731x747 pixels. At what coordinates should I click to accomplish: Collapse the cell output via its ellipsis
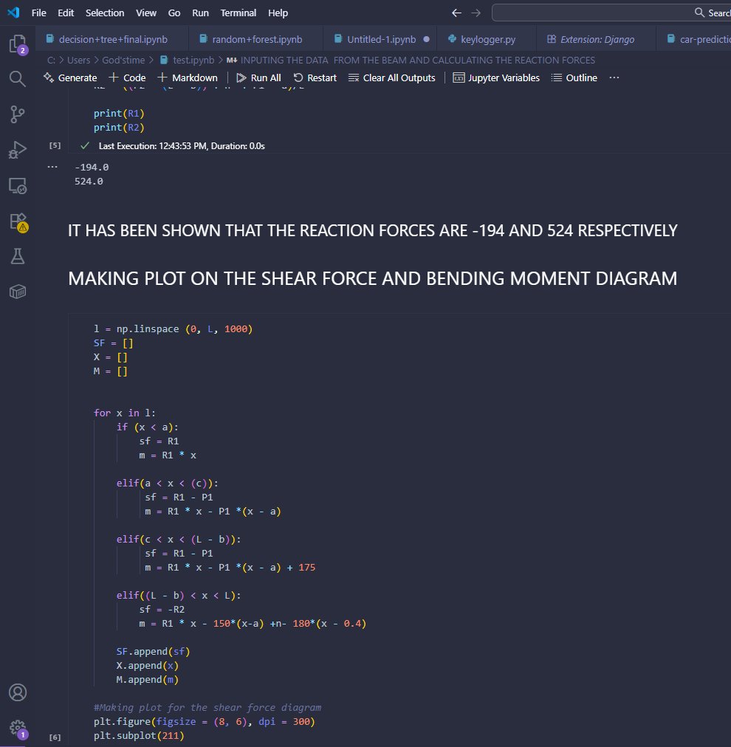coord(52,167)
